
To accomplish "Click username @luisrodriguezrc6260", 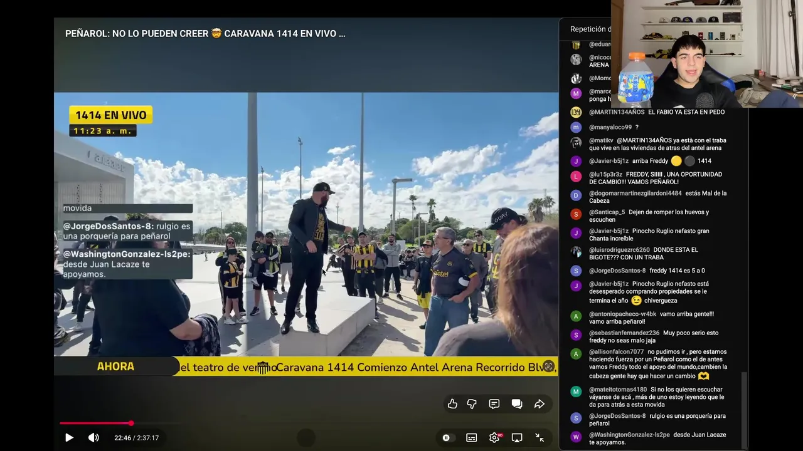I will point(619,250).
